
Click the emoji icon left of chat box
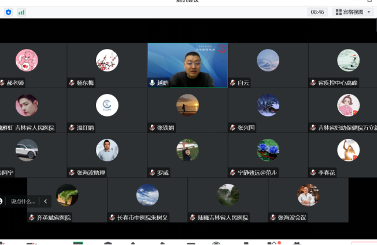pyautogui.click(x=2, y=201)
